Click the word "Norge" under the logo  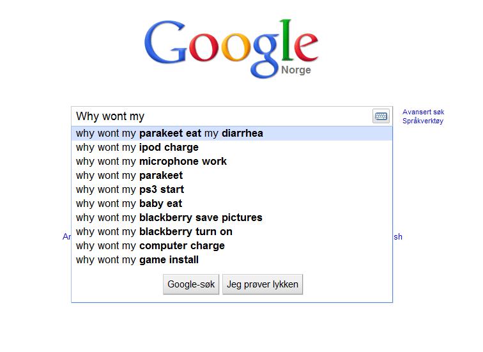[x=296, y=70]
